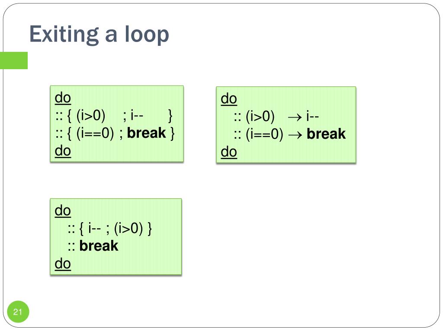
Task: Click "(i>0)" in the top-right code box
Action: pyautogui.click(x=260, y=117)
